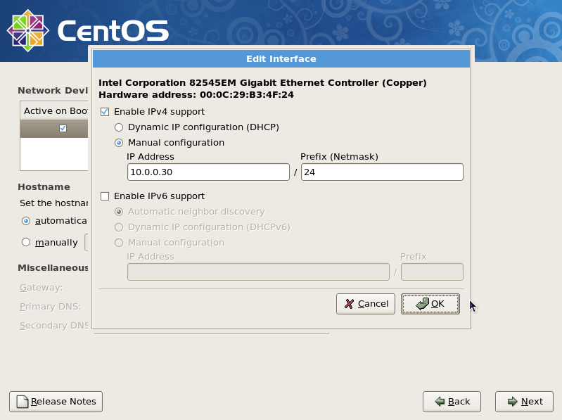
Task: Click the IPv6 Prefix field
Action: (432, 272)
